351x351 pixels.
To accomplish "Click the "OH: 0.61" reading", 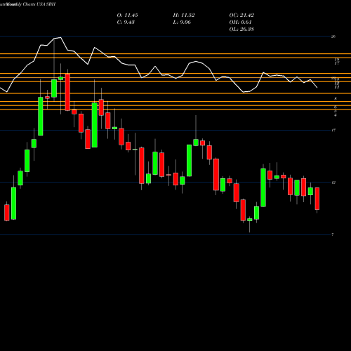I will [x=240, y=22].
